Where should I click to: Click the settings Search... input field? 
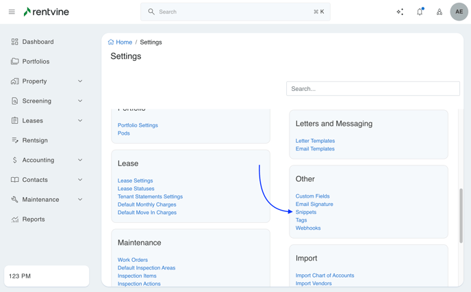pos(372,89)
